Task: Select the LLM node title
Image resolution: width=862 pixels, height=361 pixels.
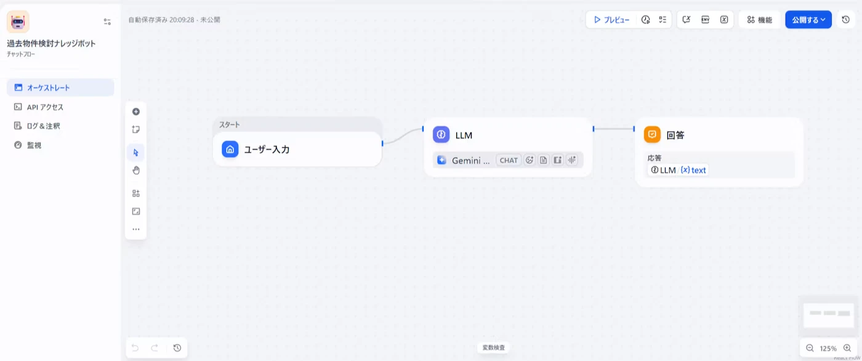Action: pos(464,135)
